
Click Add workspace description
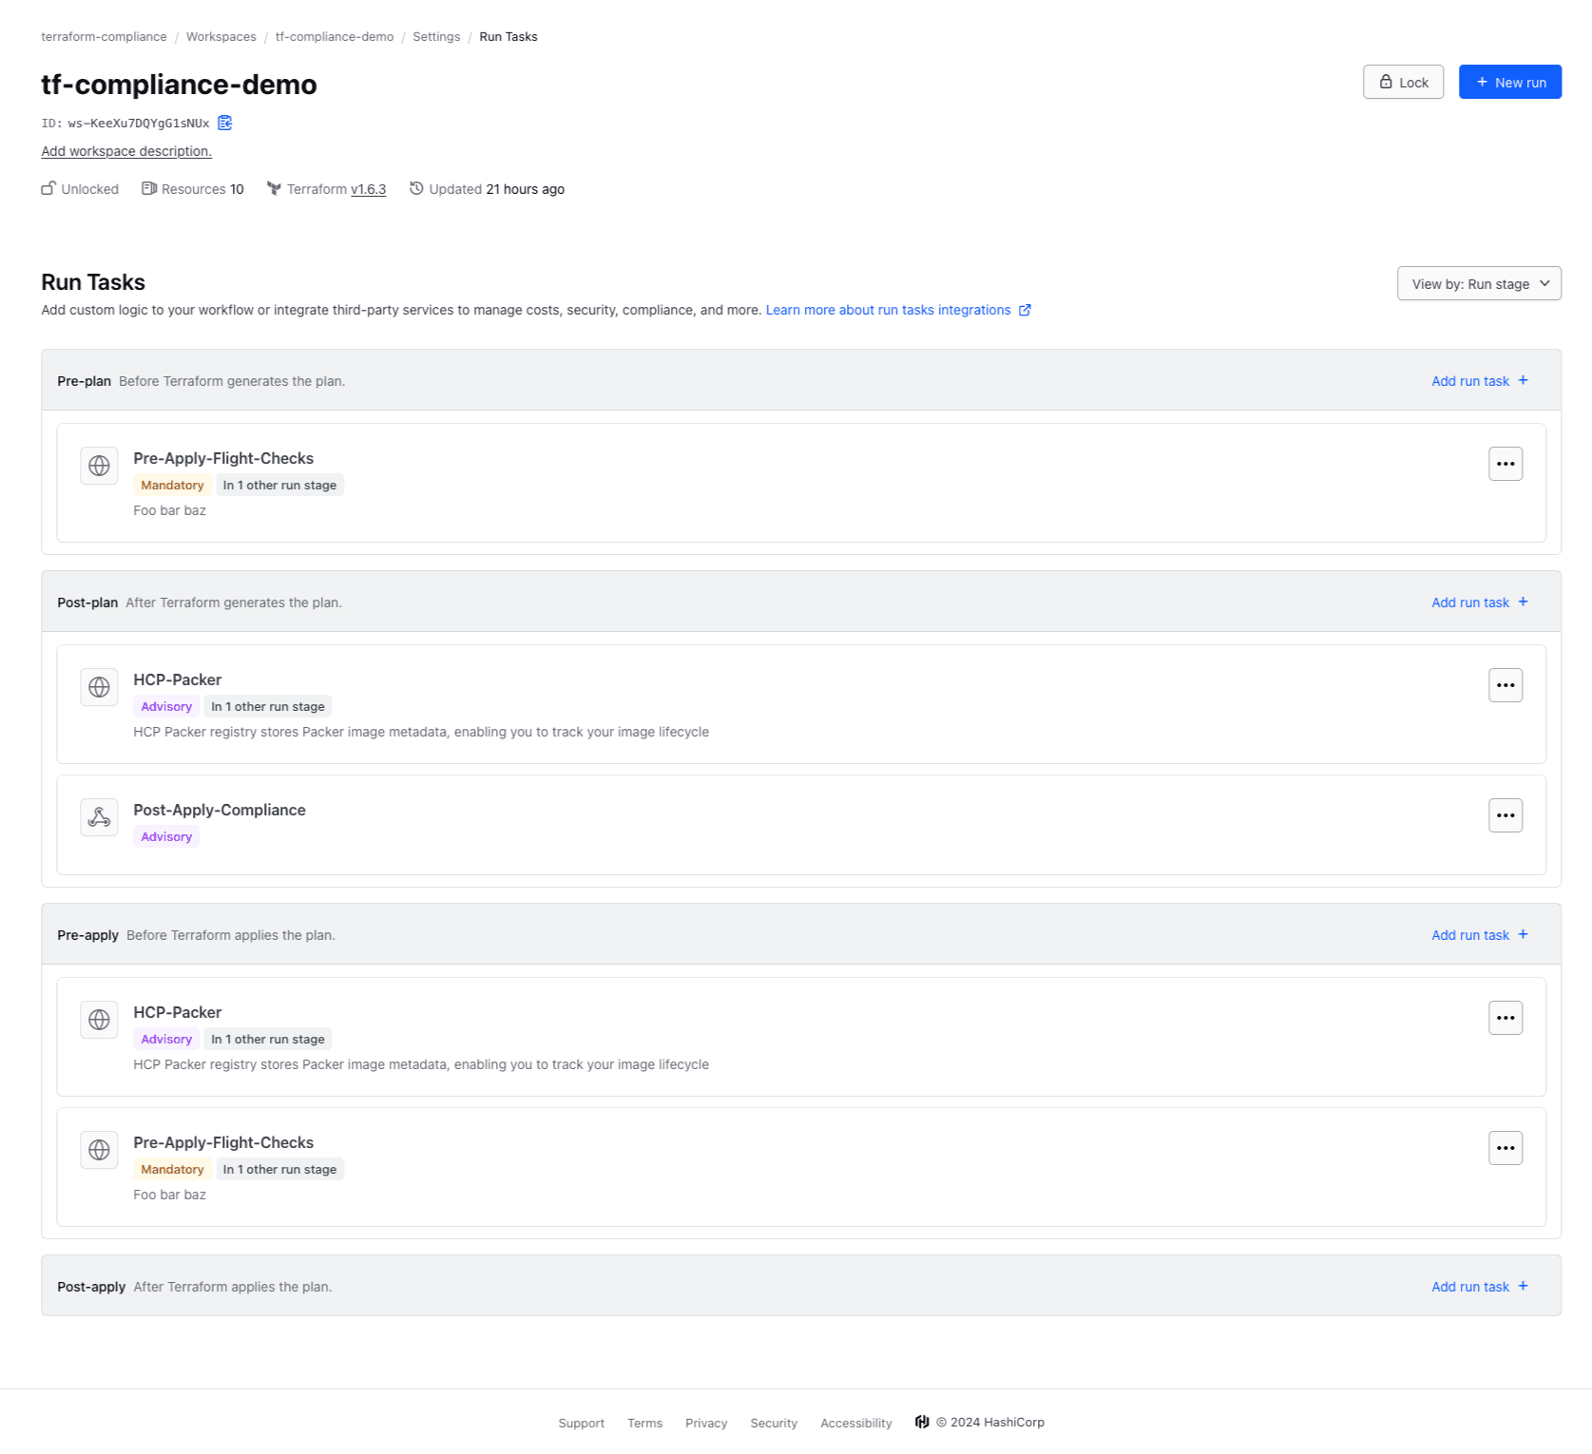click(x=125, y=150)
